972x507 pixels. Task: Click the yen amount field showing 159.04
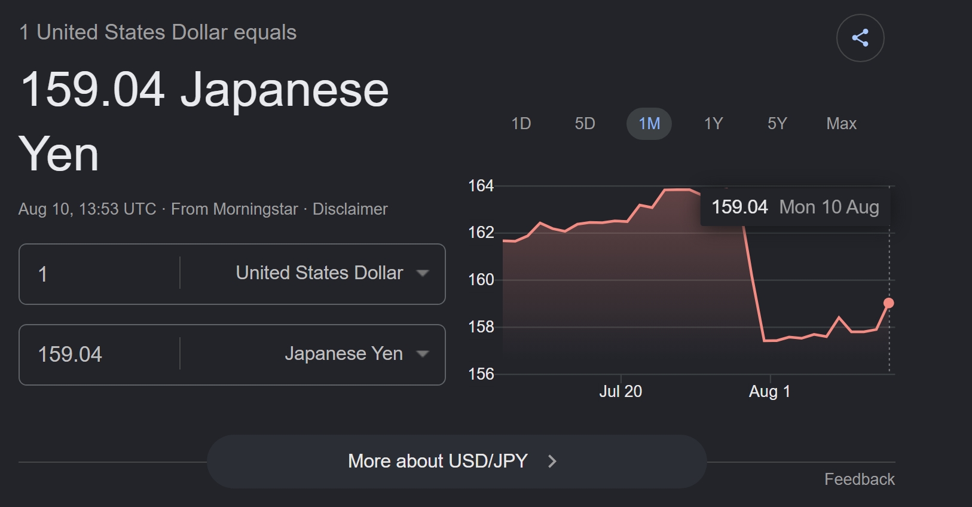[100, 355]
